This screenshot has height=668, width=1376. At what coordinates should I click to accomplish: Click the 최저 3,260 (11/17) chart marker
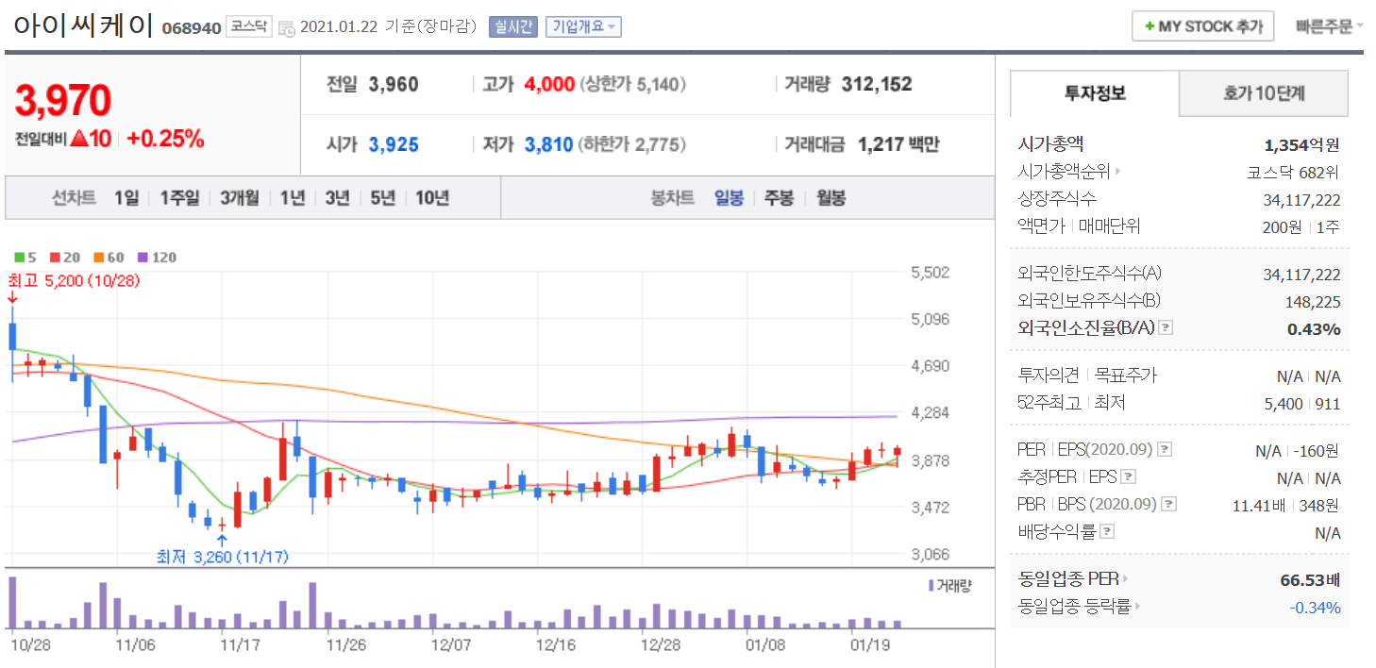pyautogui.click(x=222, y=557)
